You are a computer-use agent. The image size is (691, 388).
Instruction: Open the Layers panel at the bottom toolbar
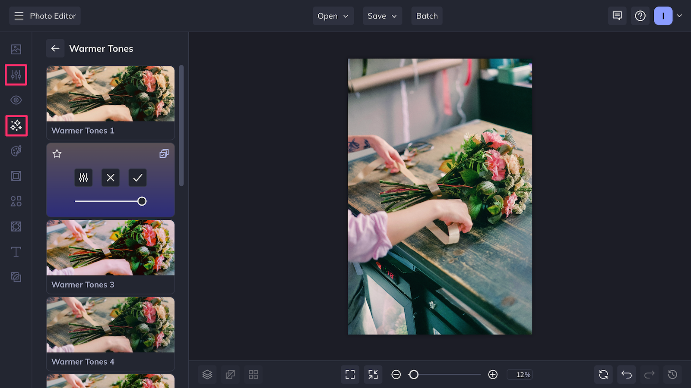pyautogui.click(x=207, y=374)
